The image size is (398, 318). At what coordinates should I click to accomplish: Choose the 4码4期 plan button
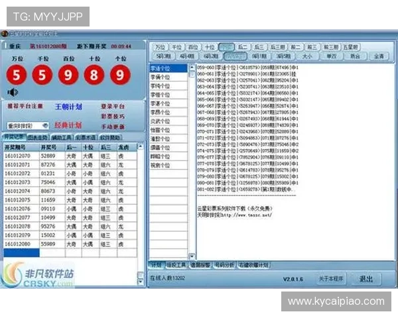coord(187,56)
